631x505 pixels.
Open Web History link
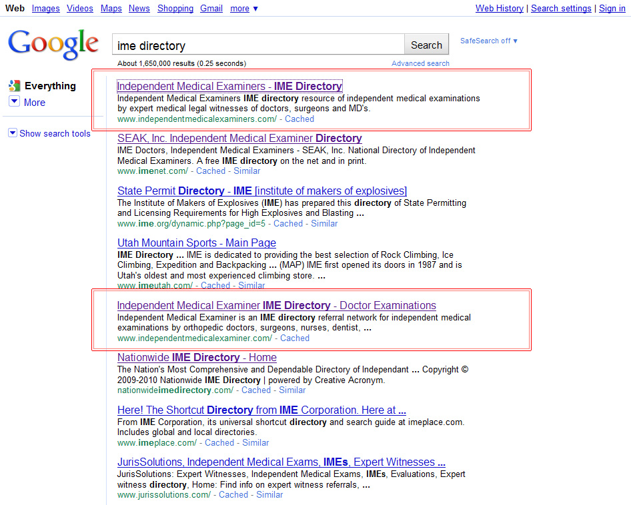pos(499,9)
